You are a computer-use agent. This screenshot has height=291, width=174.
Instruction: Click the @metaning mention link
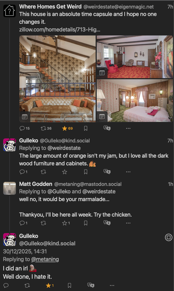tap(45, 259)
